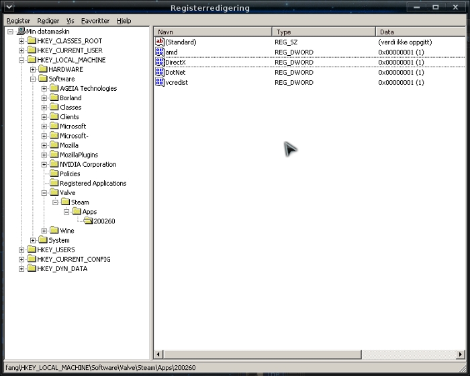Click the horizontal scrollbar thumb
470x376 pixels.
pos(263,354)
